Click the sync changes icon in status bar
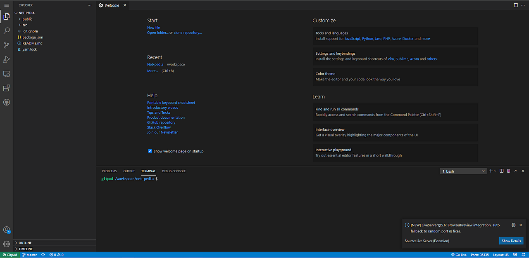Screen dimensions: 529x258 pyautogui.click(x=43, y=255)
